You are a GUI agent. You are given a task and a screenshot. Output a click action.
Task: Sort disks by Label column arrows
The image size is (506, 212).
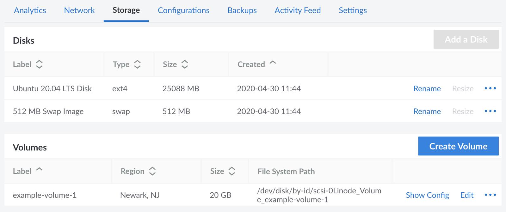(39, 64)
